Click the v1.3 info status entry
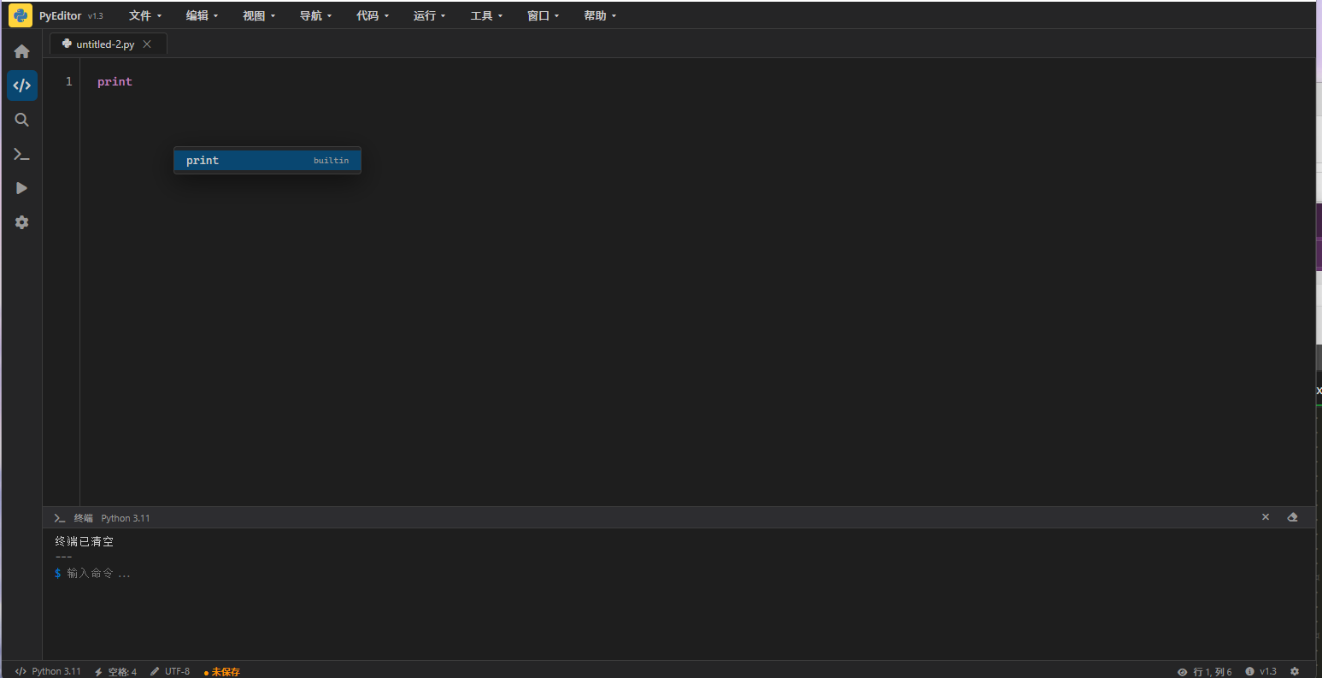Image resolution: width=1322 pixels, height=678 pixels. coord(1260,671)
